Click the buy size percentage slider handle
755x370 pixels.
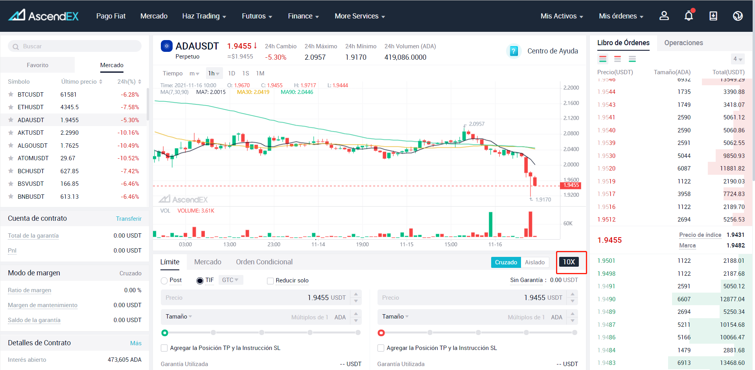point(165,333)
